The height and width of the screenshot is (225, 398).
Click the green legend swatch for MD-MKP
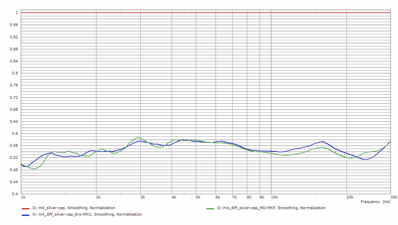[x=210, y=208]
